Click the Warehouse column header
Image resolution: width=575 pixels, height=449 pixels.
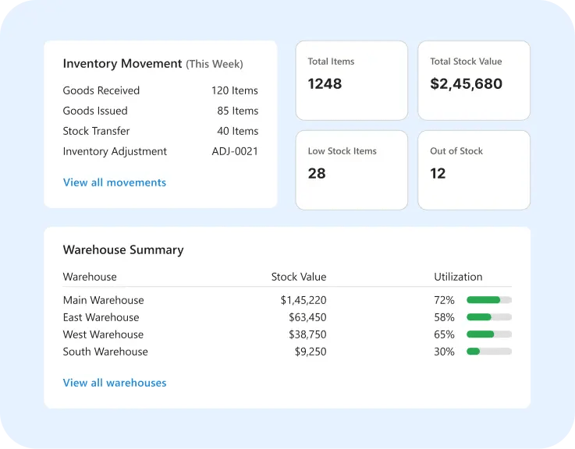coord(90,277)
